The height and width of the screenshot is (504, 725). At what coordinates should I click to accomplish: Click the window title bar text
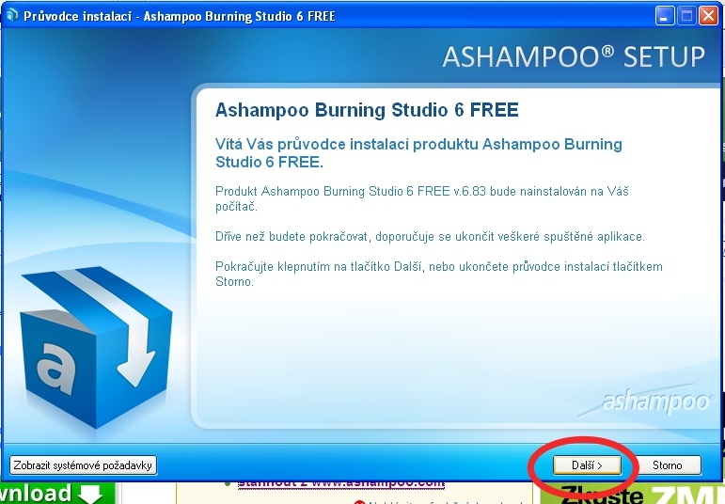179,16
